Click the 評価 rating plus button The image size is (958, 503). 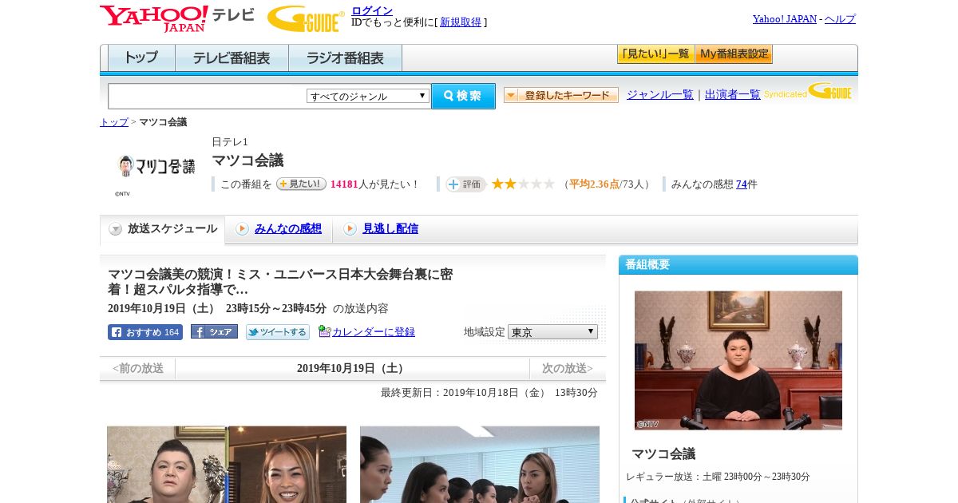466,184
